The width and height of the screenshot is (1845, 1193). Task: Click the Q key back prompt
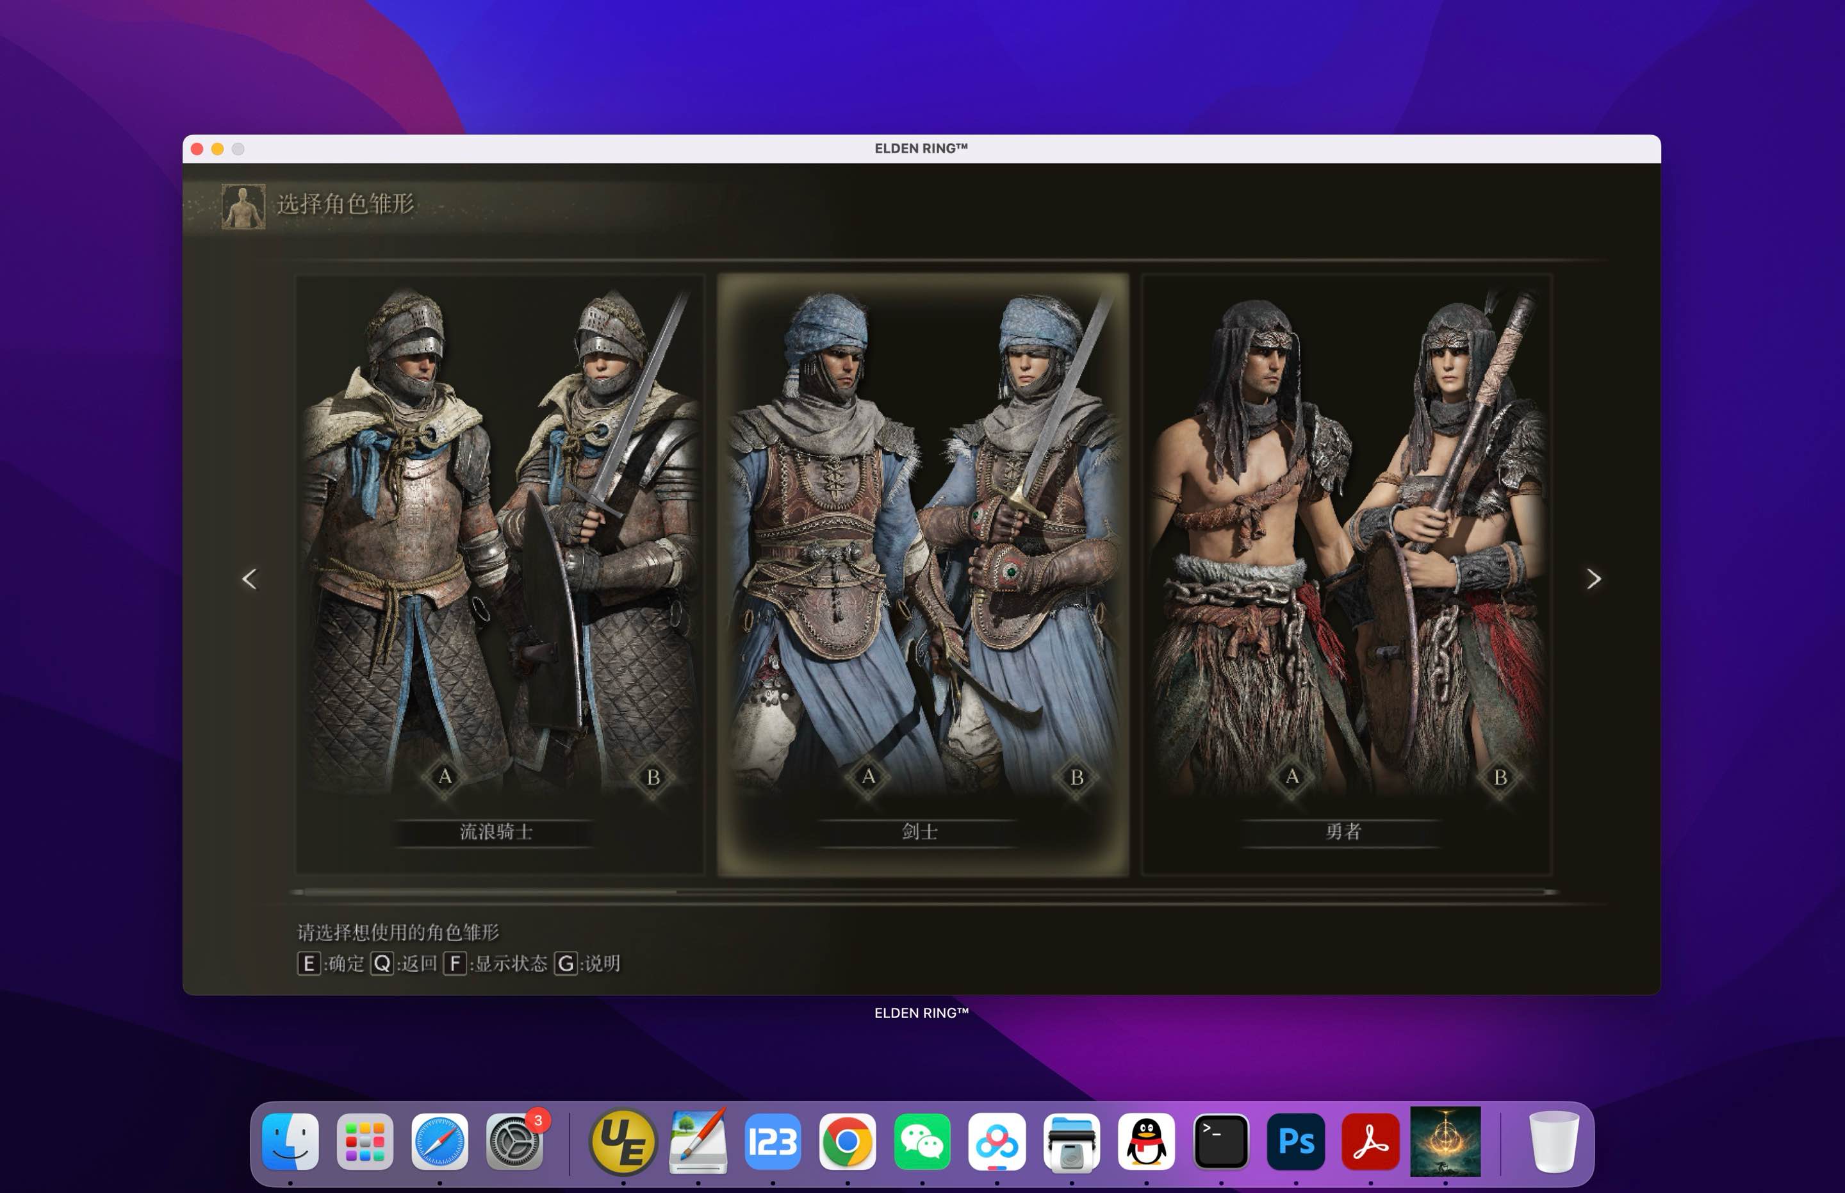(x=404, y=964)
